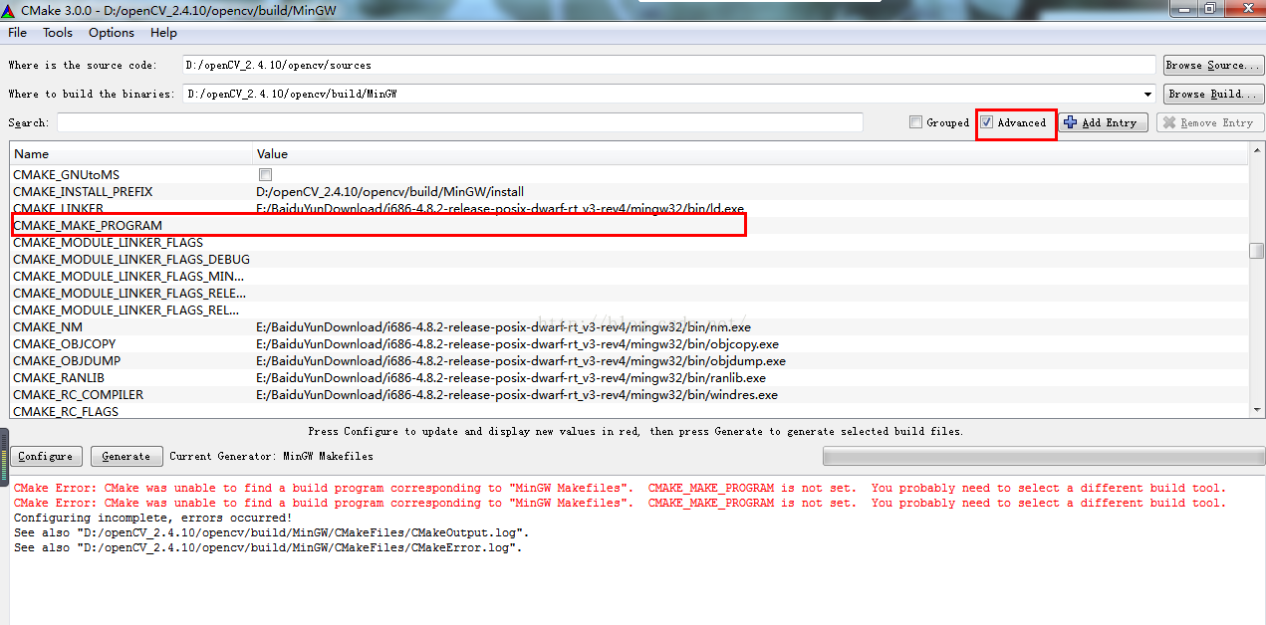
Task: Open the Help menu
Action: 163,33
